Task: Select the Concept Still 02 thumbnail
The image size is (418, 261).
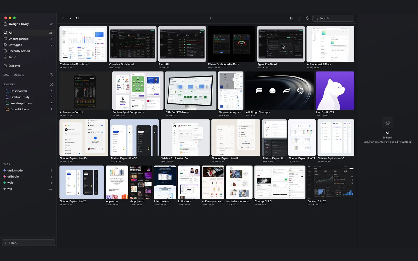Action: pos(331,182)
